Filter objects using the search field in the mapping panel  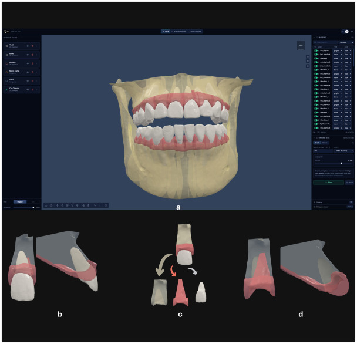pos(325,42)
